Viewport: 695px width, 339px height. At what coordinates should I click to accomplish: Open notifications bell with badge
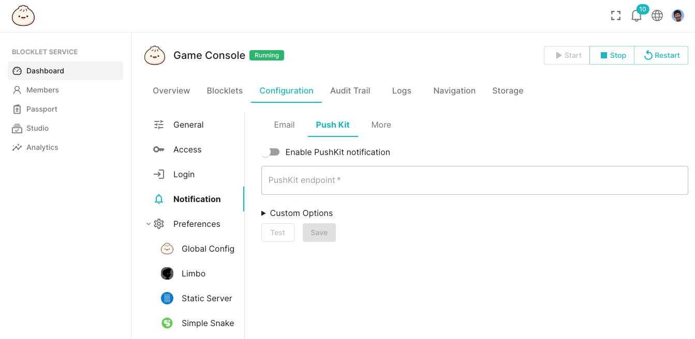coord(637,16)
